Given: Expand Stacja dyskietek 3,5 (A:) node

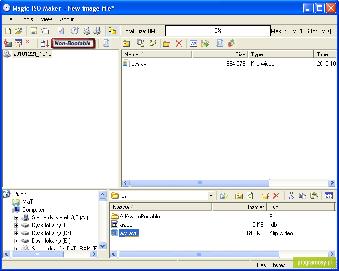Looking at the screenshot, I should pos(16,218).
